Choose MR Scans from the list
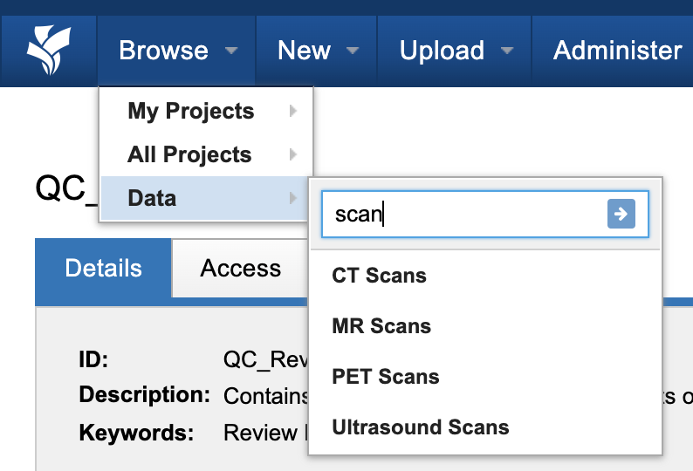Screen dimensions: 693x471 381,326
